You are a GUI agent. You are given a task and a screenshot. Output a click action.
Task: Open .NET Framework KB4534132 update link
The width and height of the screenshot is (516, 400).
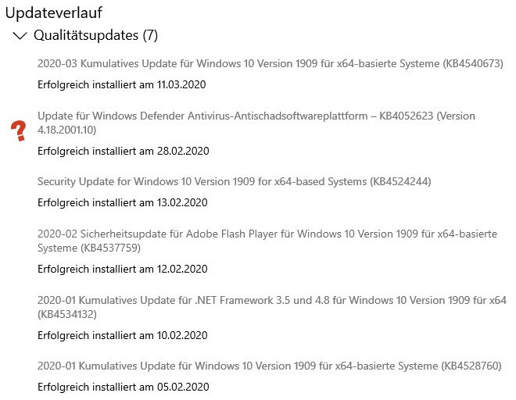click(272, 307)
